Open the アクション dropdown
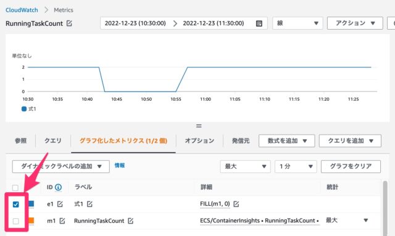This screenshot has width=395, height=236. pos(355,23)
